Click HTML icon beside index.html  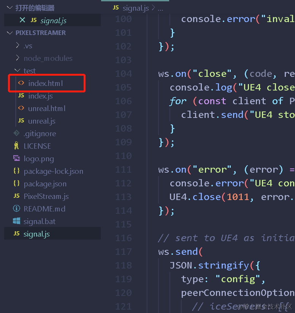21,83
